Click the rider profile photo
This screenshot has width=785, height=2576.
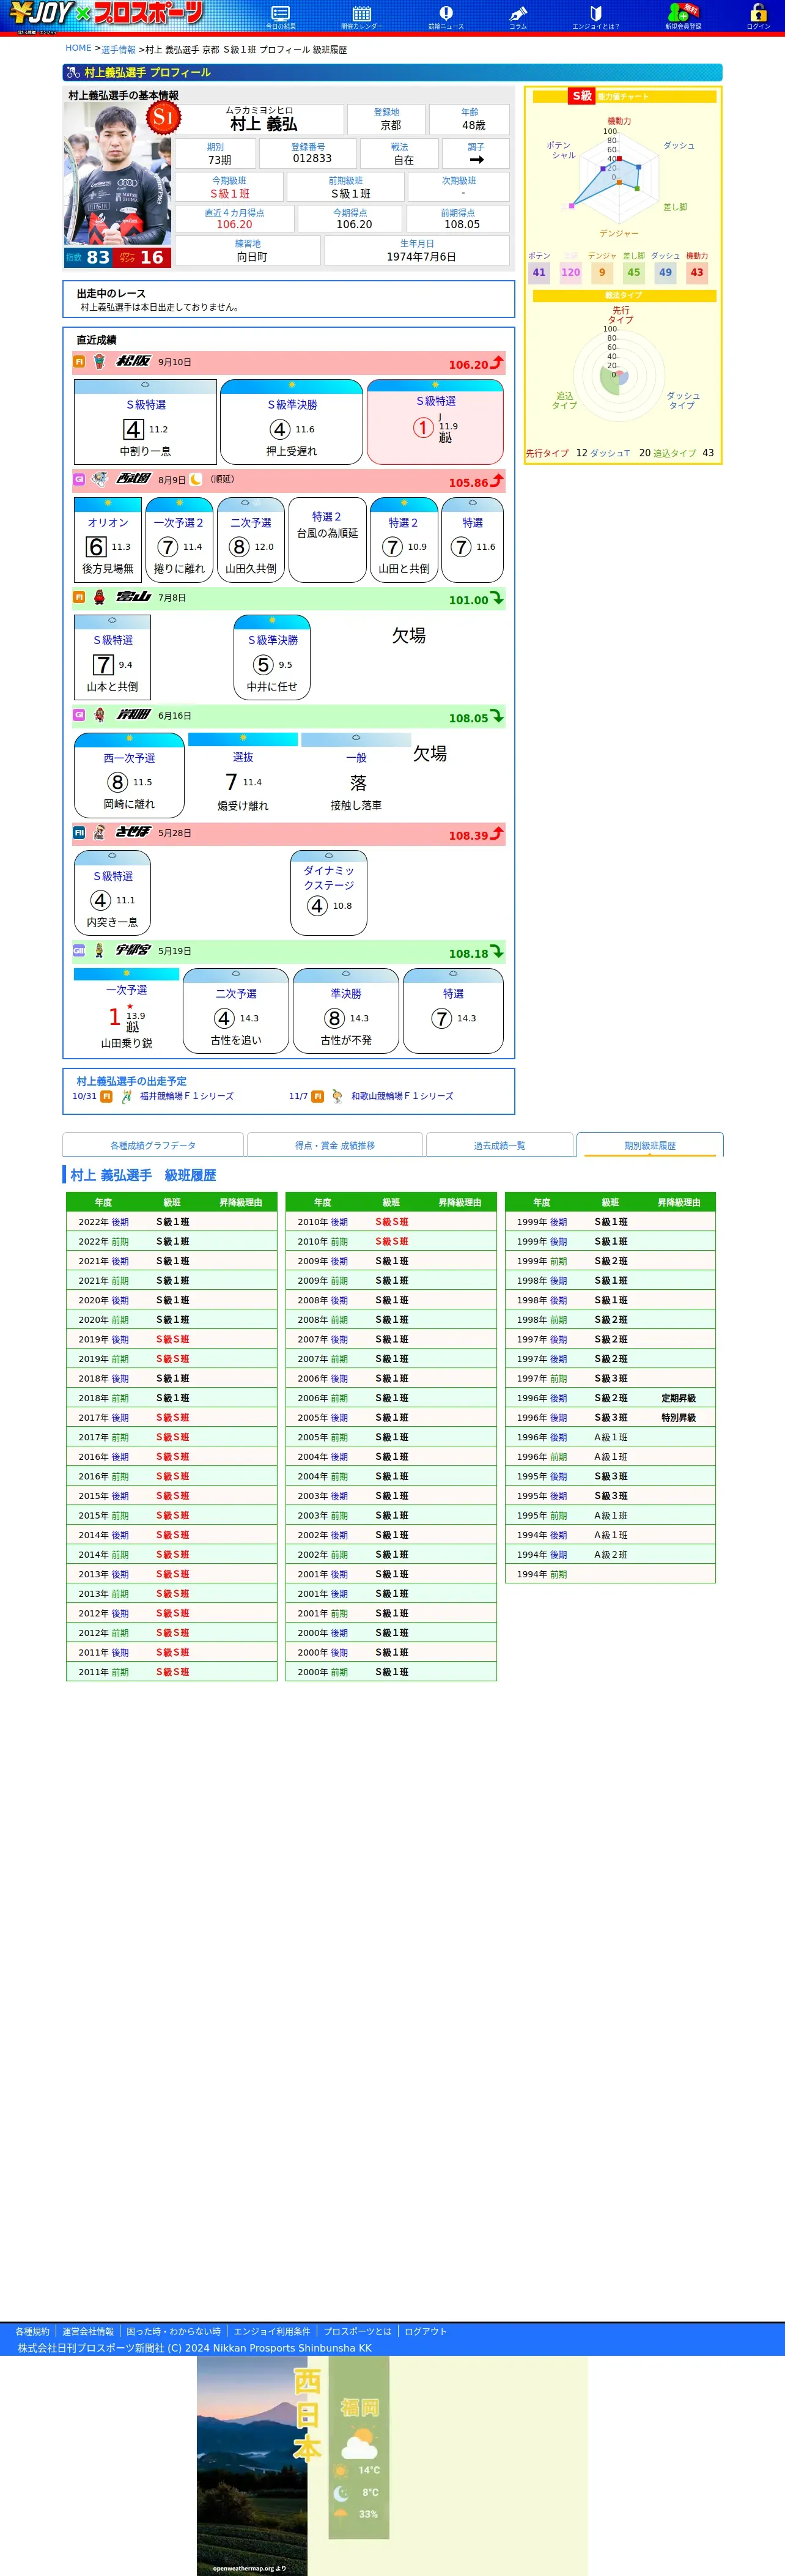point(117,174)
